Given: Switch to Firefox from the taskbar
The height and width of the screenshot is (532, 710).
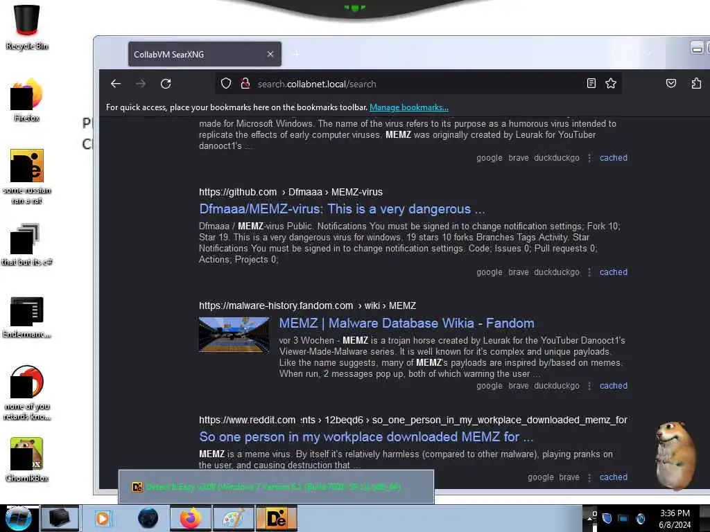Looking at the screenshot, I should (191, 518).
